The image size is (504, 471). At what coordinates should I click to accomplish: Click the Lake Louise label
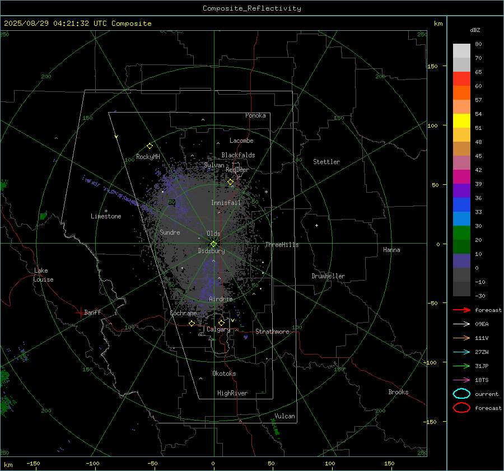click(x=43, y=275)
